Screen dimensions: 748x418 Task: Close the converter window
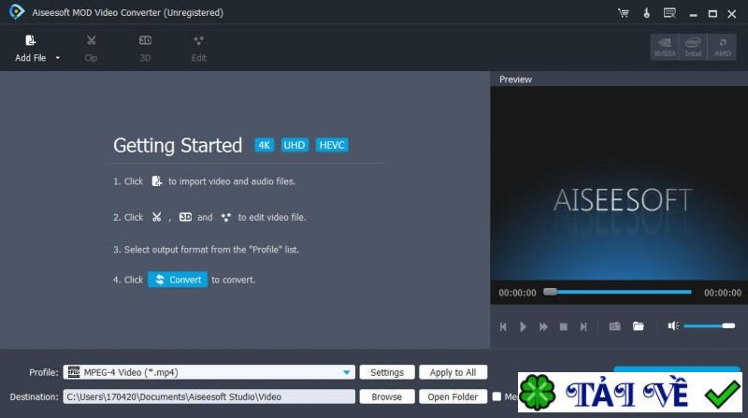tap(732, 14)
